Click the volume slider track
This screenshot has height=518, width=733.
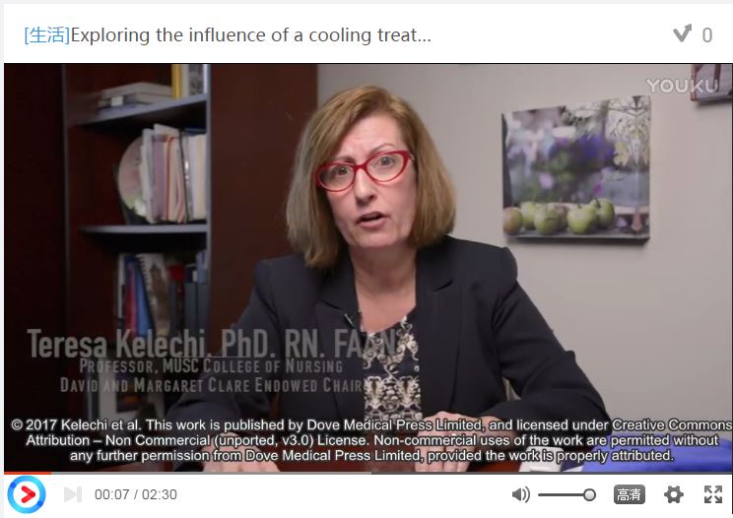pyautogui.click(x=566, y=494)
